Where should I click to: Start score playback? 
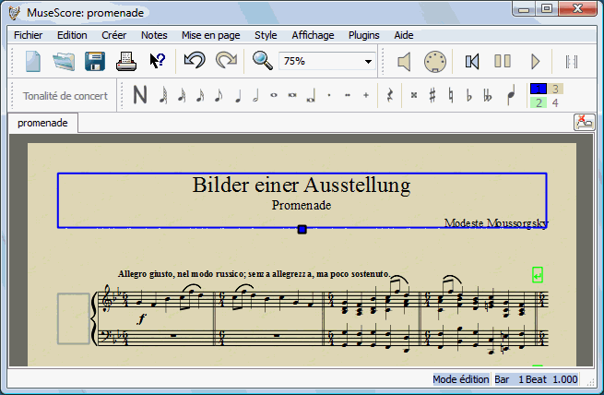(536, 61)
